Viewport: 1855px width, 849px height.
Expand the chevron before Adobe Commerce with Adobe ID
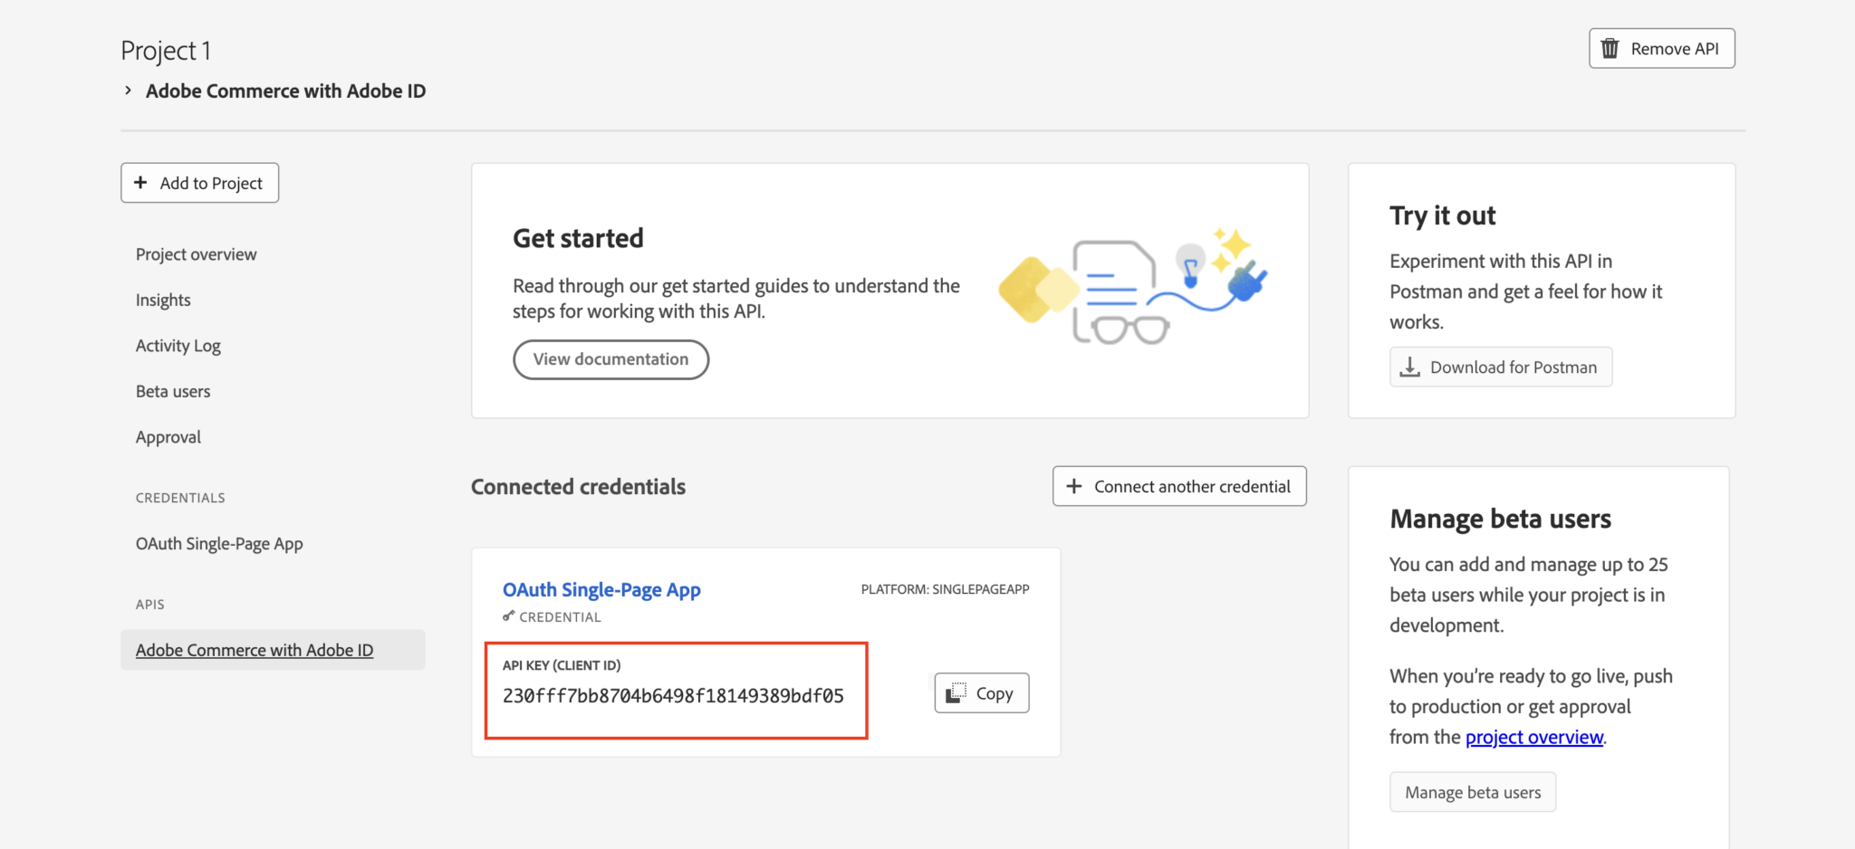click(x=129, y=91)
